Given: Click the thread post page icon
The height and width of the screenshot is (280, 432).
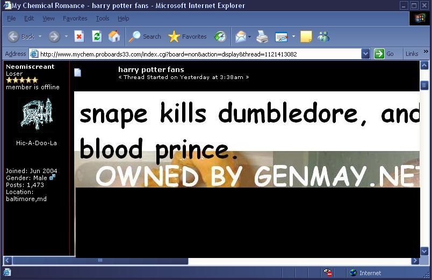Looking at the screenshot, I should coord(78,73).
